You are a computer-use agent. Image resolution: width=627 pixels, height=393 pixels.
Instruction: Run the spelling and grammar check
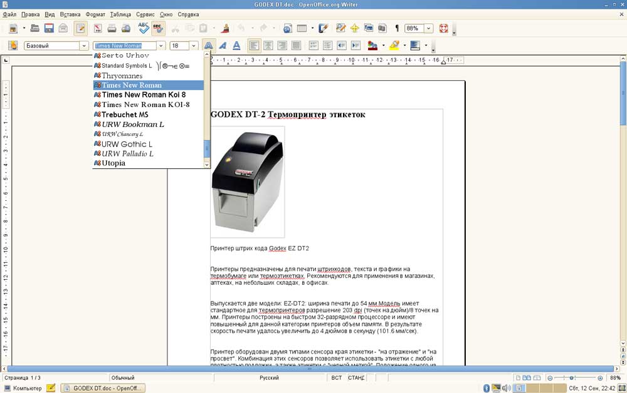click(x=144, y=28)
